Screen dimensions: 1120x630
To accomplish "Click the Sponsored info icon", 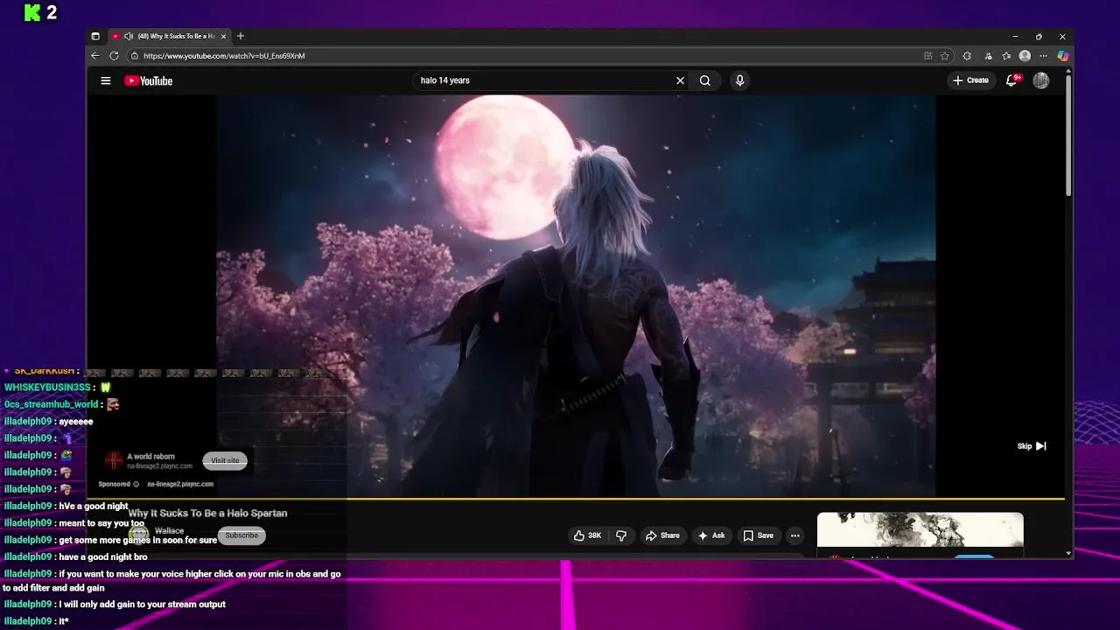I will point(136,484).
